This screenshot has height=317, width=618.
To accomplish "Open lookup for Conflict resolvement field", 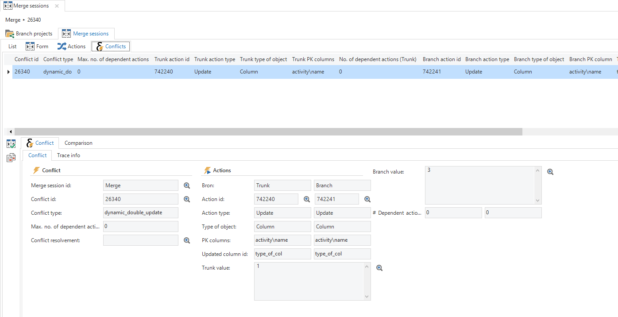I will coord(187,240).
